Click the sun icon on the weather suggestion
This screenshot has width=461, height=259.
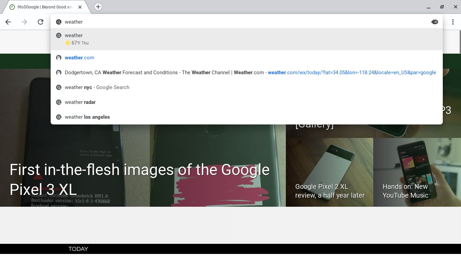click(x=67, y=43)
